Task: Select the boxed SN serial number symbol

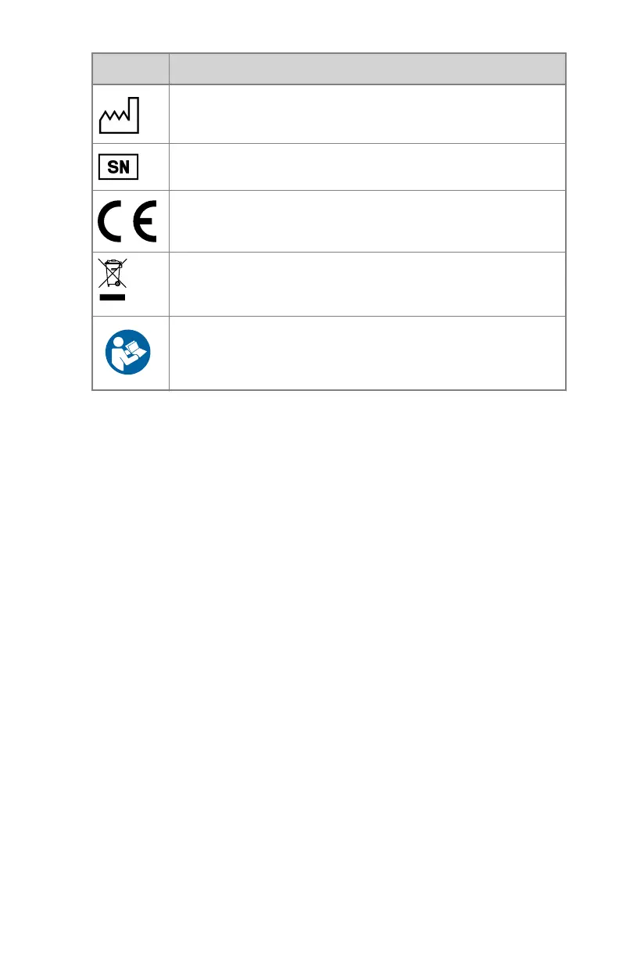Action: 118,167
